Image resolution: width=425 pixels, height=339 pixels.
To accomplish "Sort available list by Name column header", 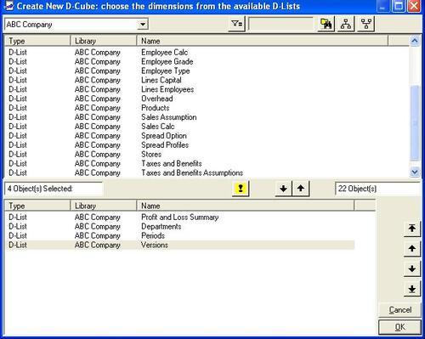I will pyautogui.click(x=263, y=41).
